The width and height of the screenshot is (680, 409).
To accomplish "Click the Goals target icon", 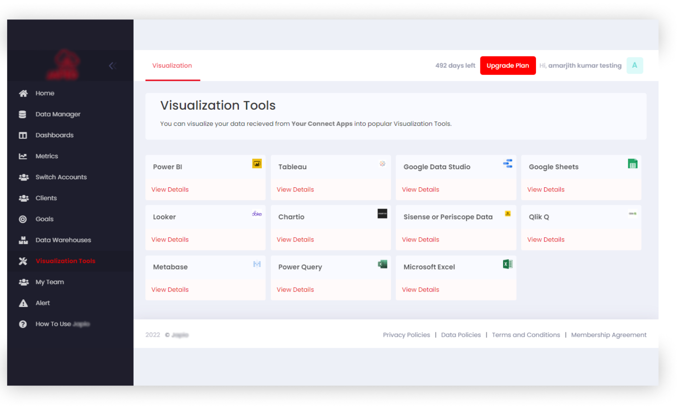I will 23,219.
